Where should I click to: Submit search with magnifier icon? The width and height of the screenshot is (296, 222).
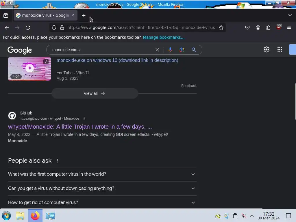point(194,50)
